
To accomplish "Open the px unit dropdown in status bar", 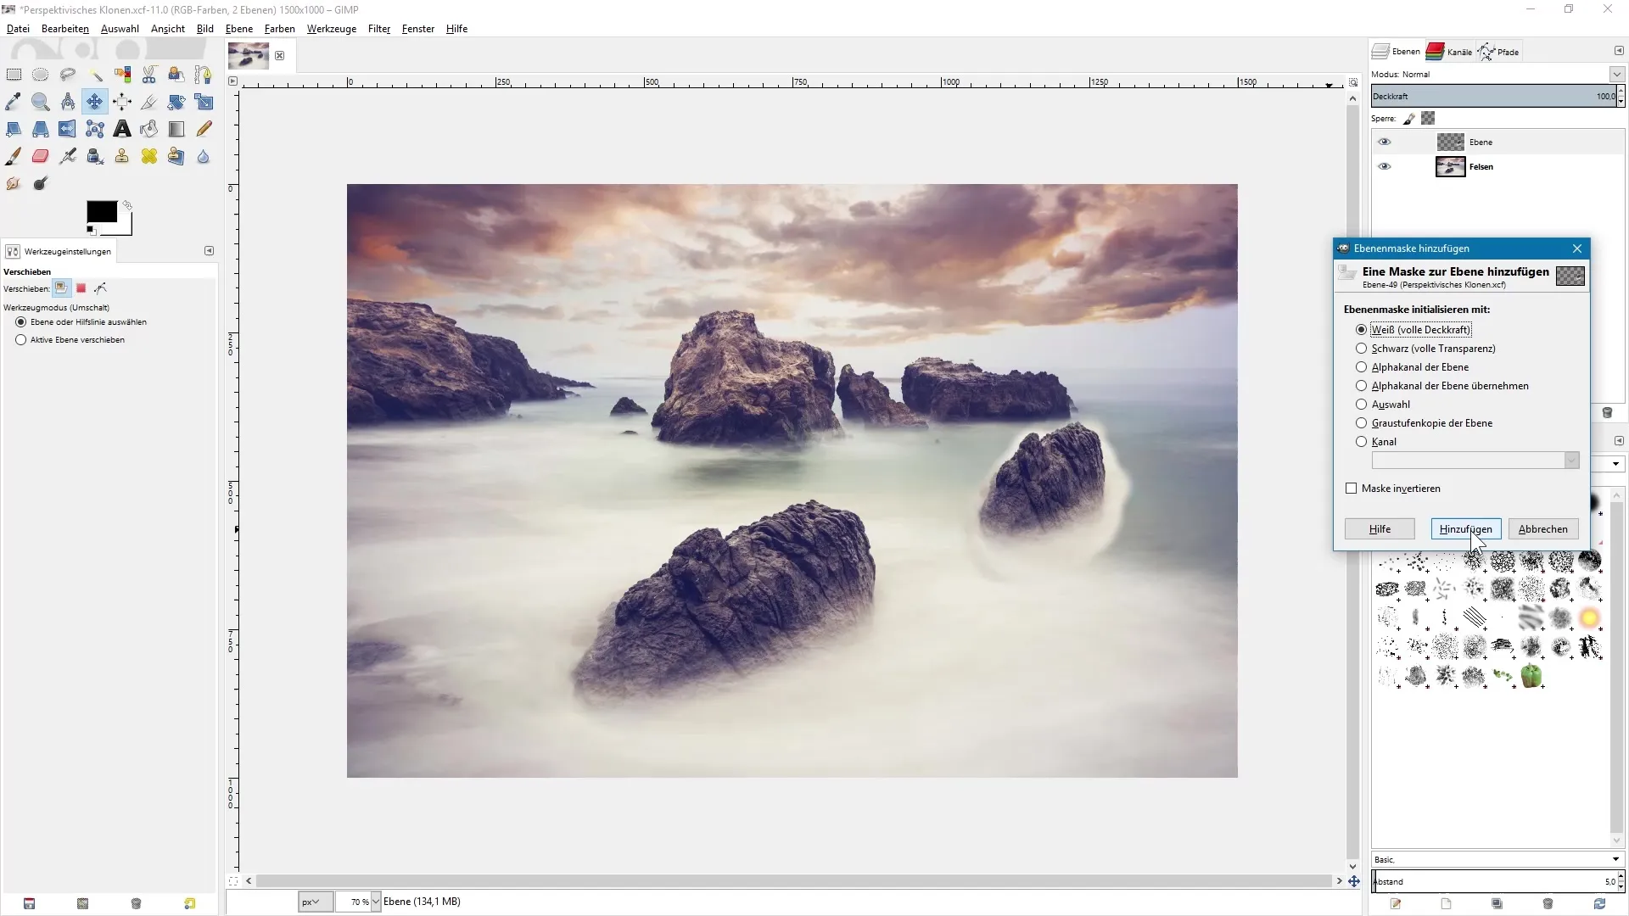I will (x=315, y=902).
